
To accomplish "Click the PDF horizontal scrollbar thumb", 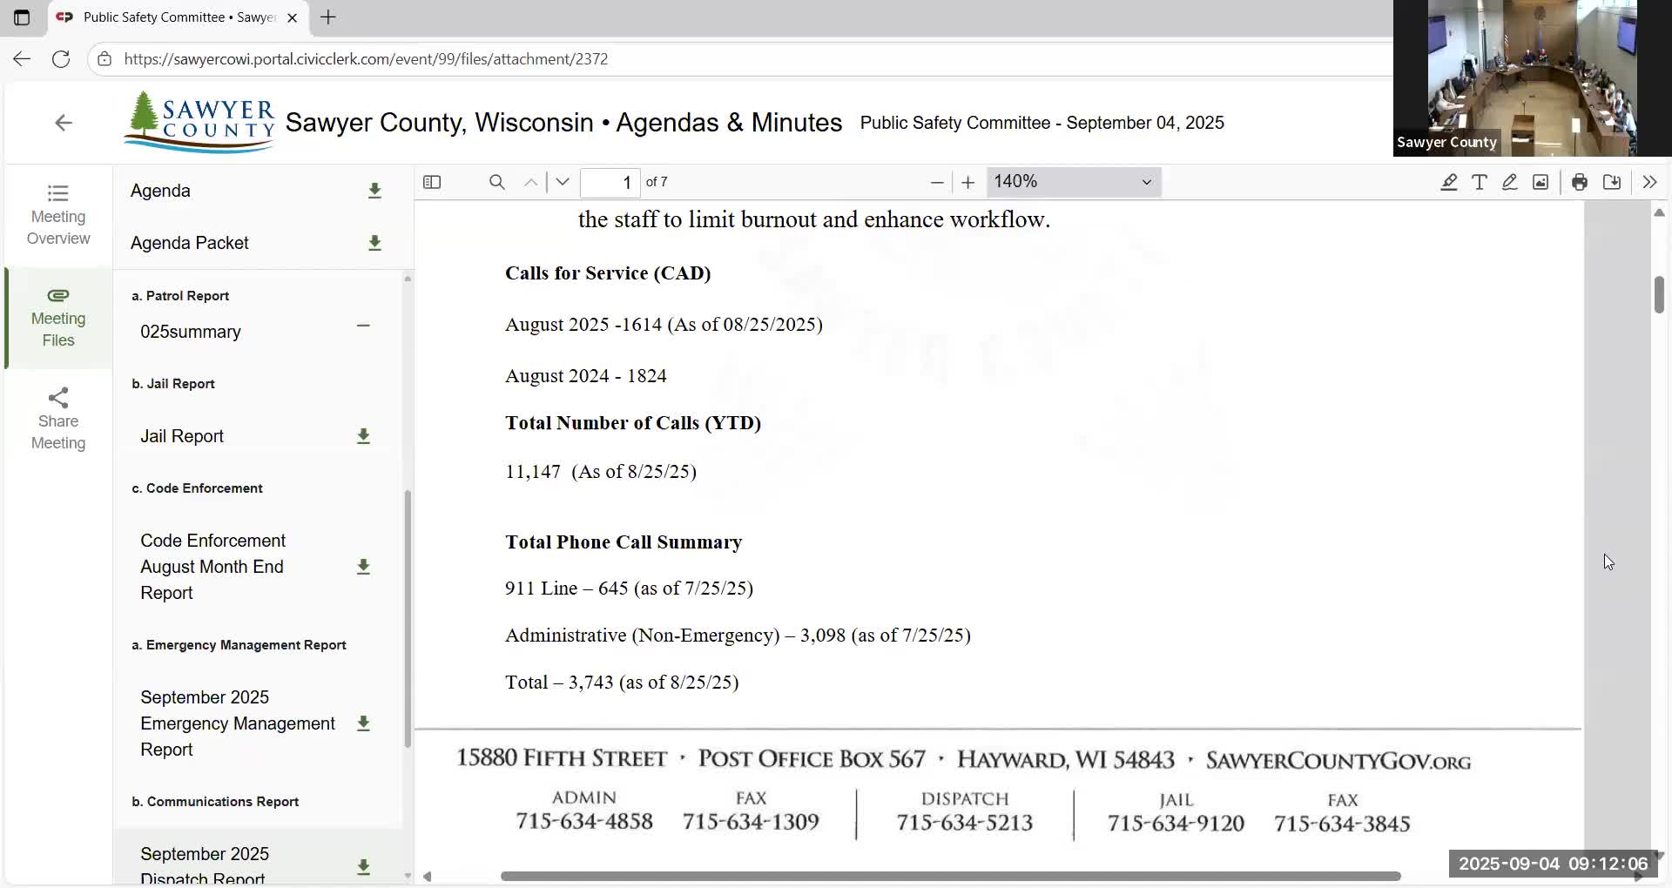I will click(x=951, y=876).
